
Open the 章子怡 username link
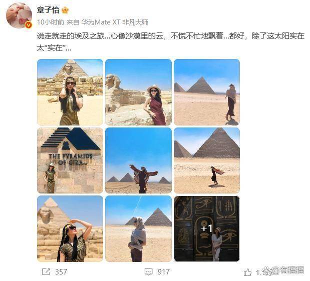pos(48,10)
